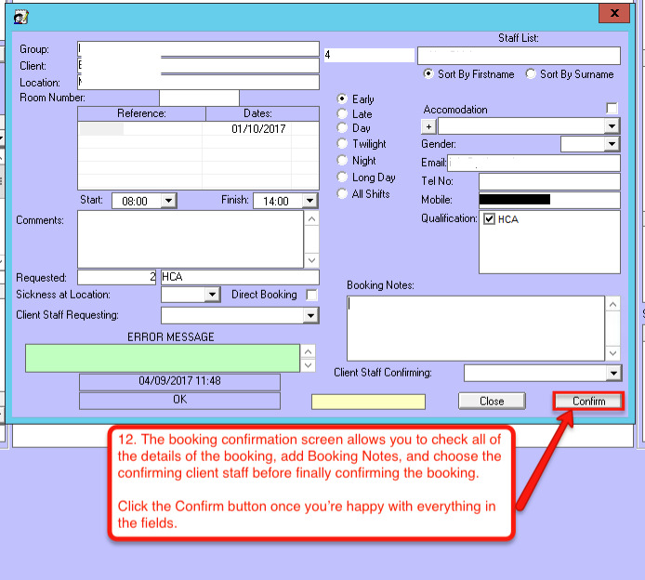This screenshot has width=645, height=580.
Task: Click the green error message box
Action: pyautogui.click(x=163, y=357)
